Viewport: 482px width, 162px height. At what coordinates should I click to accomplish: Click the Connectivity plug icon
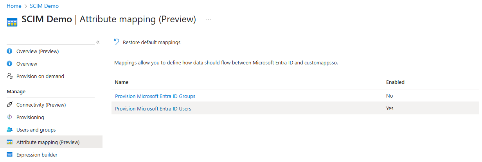pos(10,105)
